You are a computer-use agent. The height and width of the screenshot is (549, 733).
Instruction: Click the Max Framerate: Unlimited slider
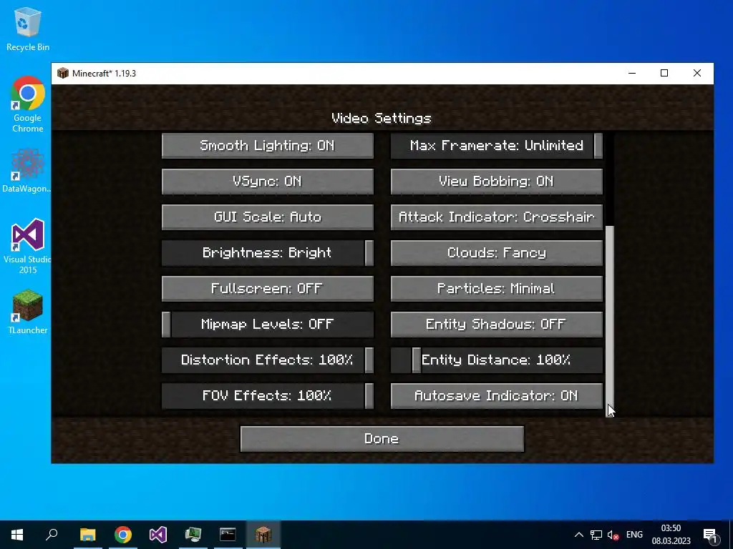coord(497,146)
